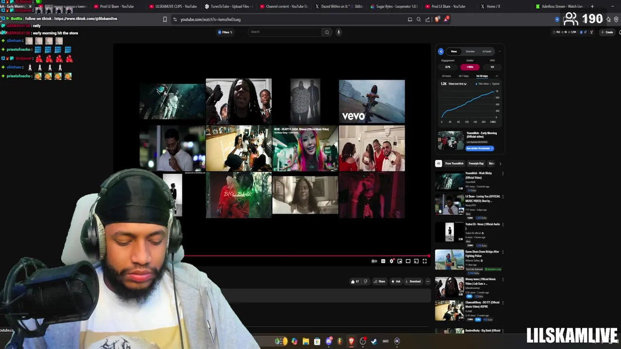
Task: Download the video
Action: [412, 282]
